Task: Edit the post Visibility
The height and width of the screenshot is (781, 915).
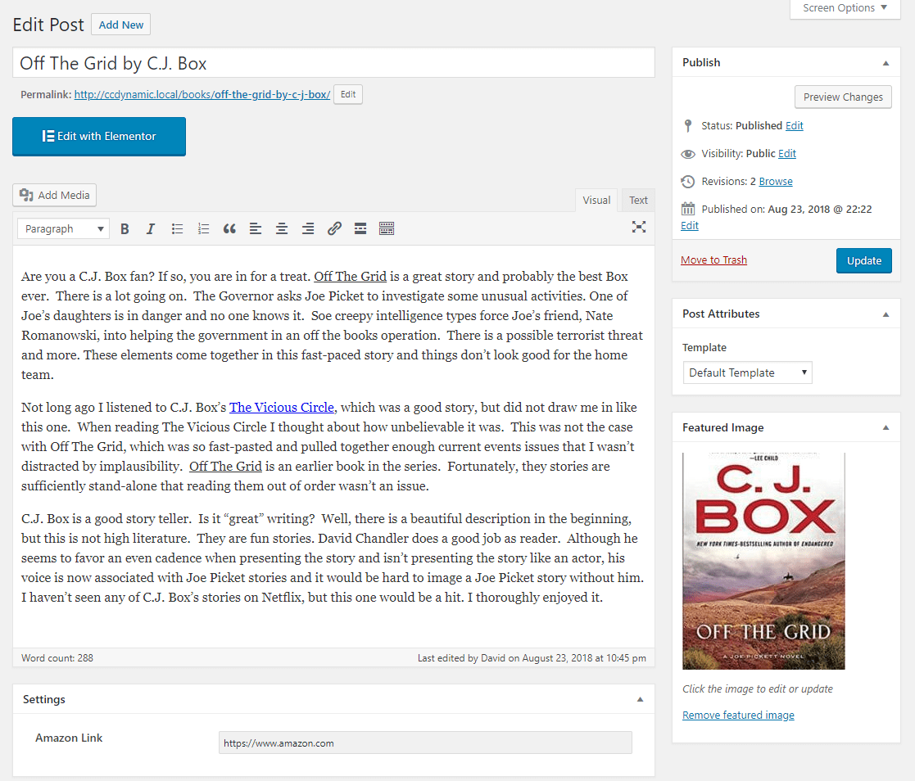Action: (786, 153)
